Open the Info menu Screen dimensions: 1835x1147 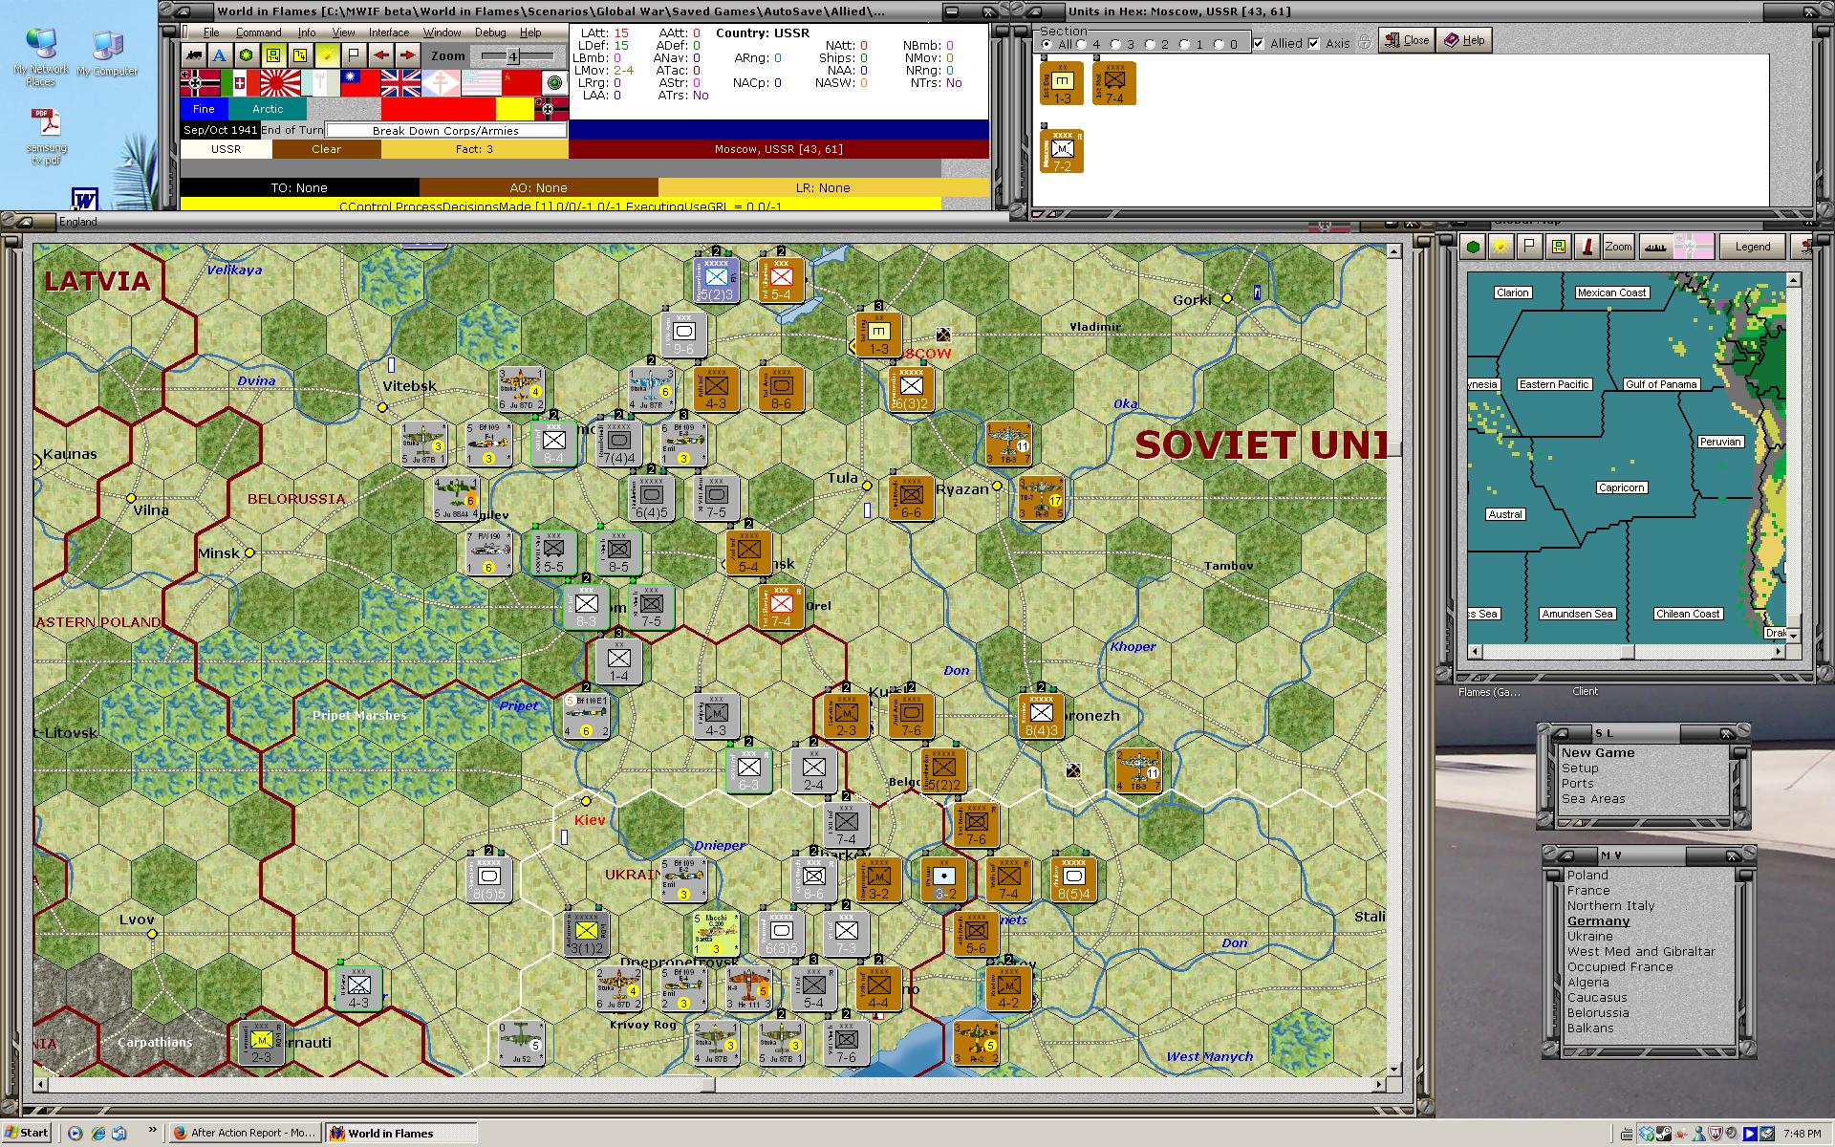coord(306,32)
